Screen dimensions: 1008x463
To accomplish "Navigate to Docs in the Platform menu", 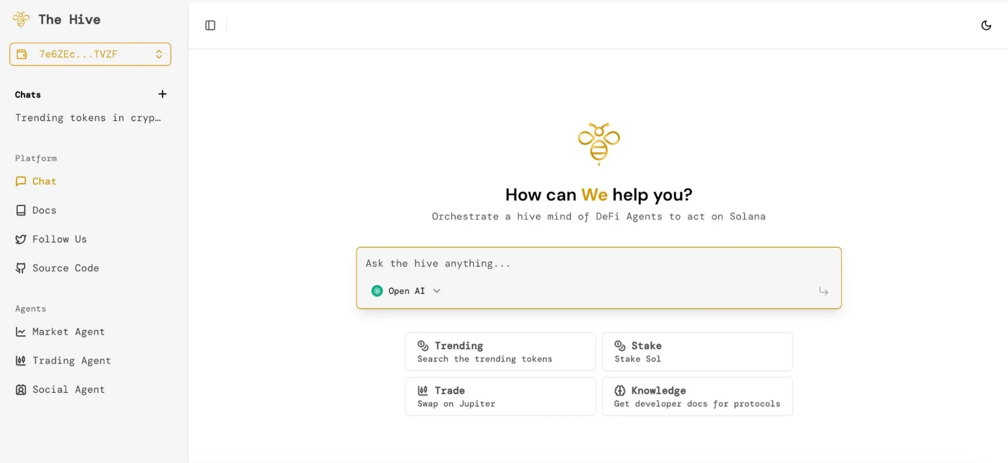I will tap(44, 210).
